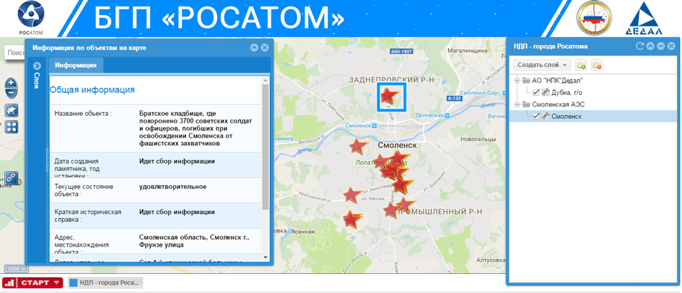Uncheck the Дубна, г/о layer checkbox
The image size is (682, 293).
(536, 92)
